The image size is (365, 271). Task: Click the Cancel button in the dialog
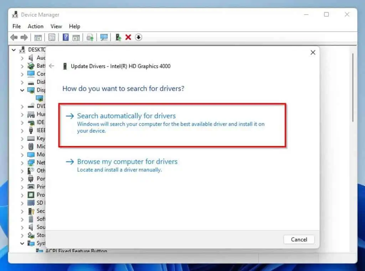pos(299,239)
